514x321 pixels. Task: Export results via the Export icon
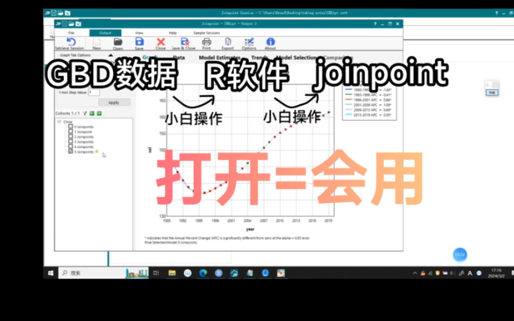pos(228,43)
